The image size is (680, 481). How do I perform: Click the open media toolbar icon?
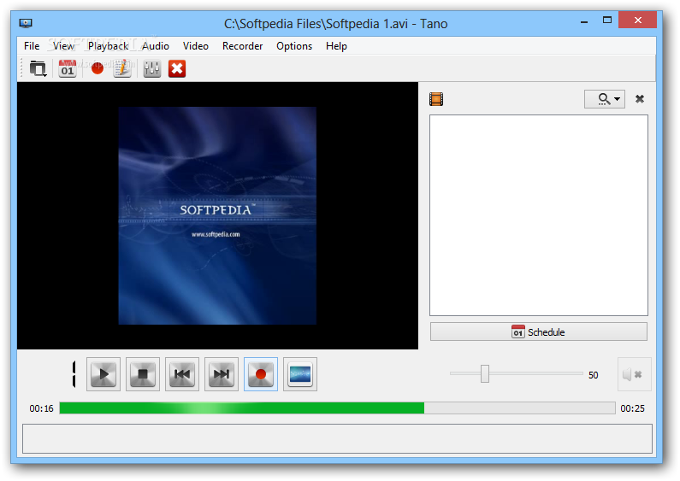click(38, 68)
